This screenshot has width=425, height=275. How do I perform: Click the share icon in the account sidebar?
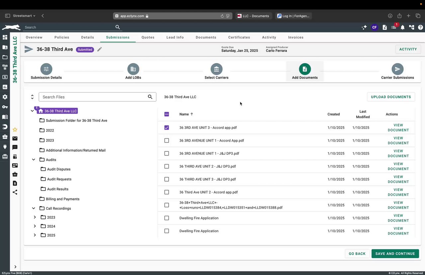[15, 192]
